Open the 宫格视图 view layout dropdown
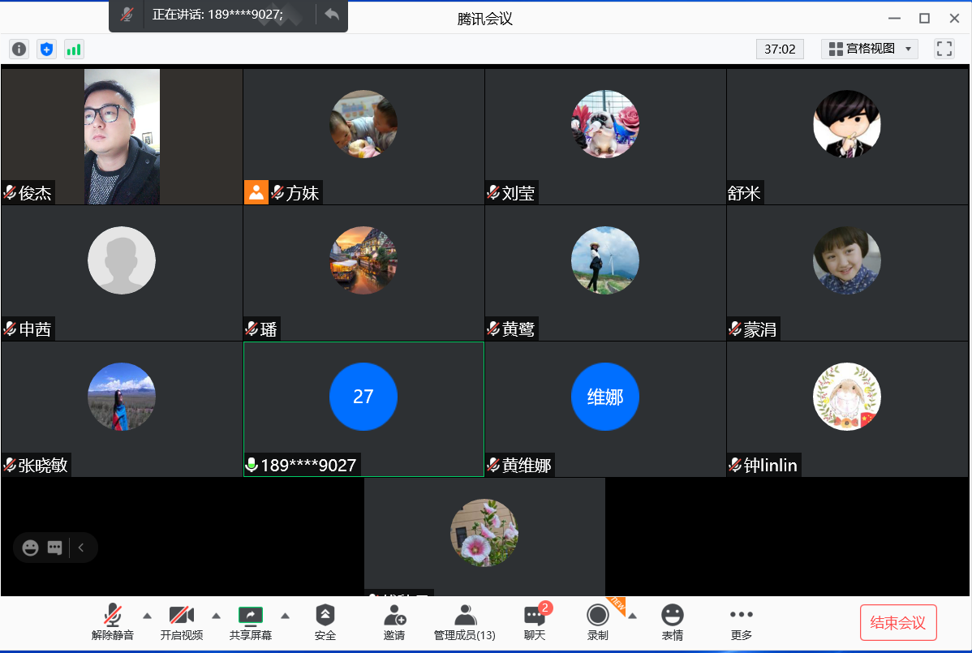 pyautogui.click(x=869, y=49)
